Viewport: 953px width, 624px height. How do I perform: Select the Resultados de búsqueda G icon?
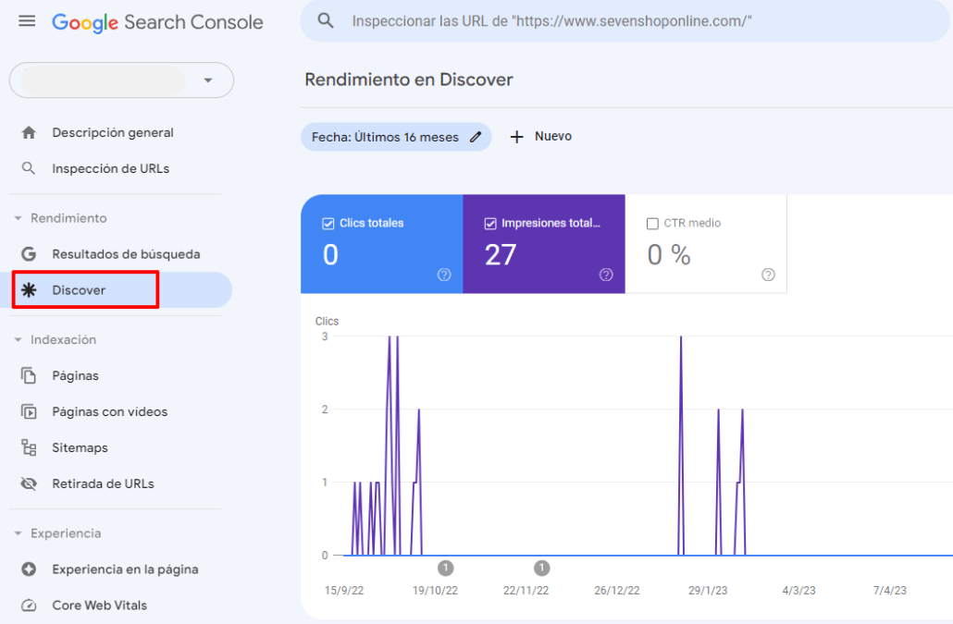[x=29, y=253]
